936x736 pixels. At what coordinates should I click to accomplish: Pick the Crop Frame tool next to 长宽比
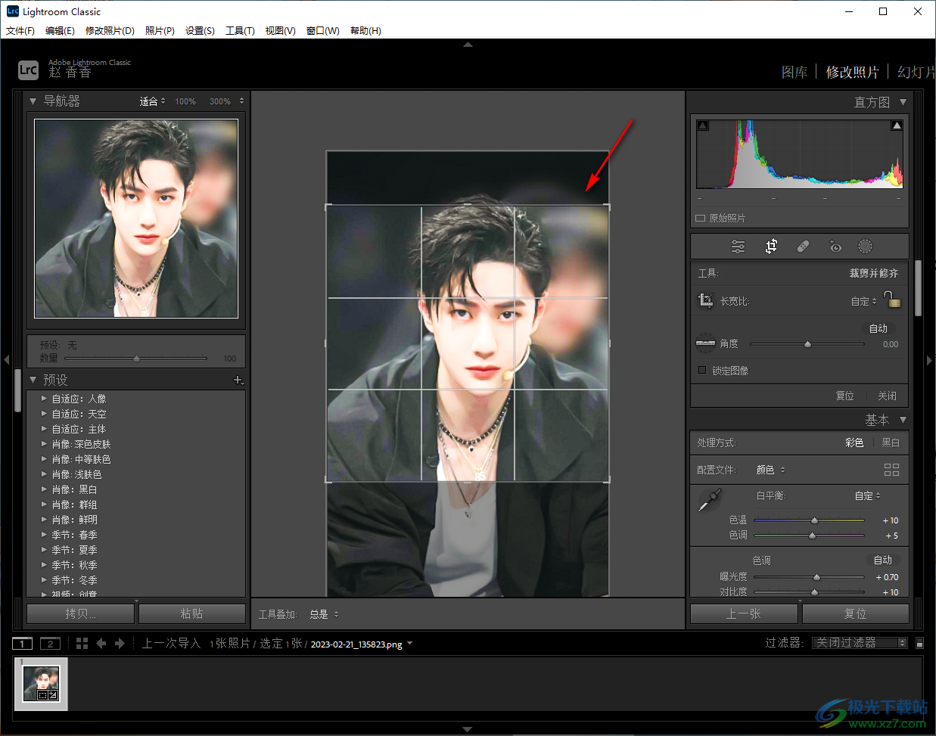705,300
